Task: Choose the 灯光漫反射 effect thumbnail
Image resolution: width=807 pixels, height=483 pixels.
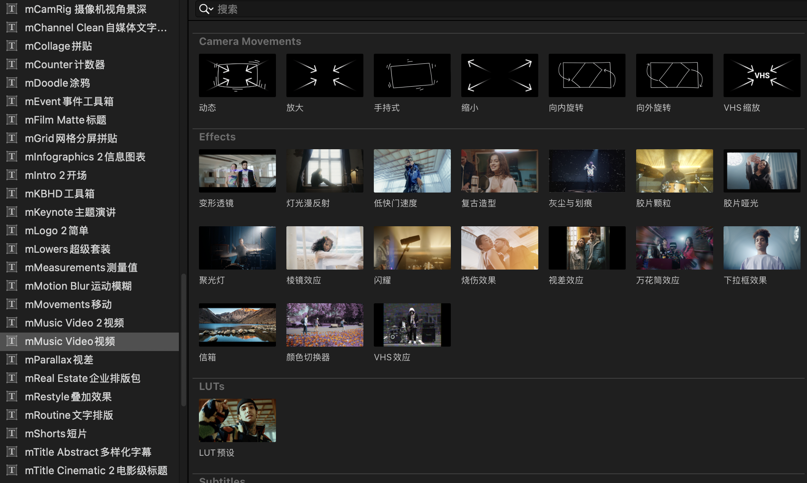Action: 325,171
